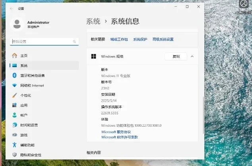This screenshot has width=252, height=166.
Task: Click the 22631.5335 OS build value
Action: coord(110,113)
